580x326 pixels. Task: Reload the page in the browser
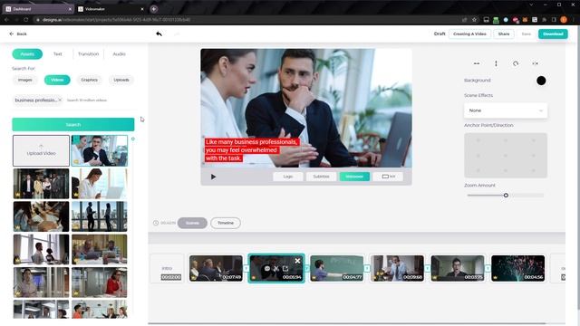click(x=26, y=20)
